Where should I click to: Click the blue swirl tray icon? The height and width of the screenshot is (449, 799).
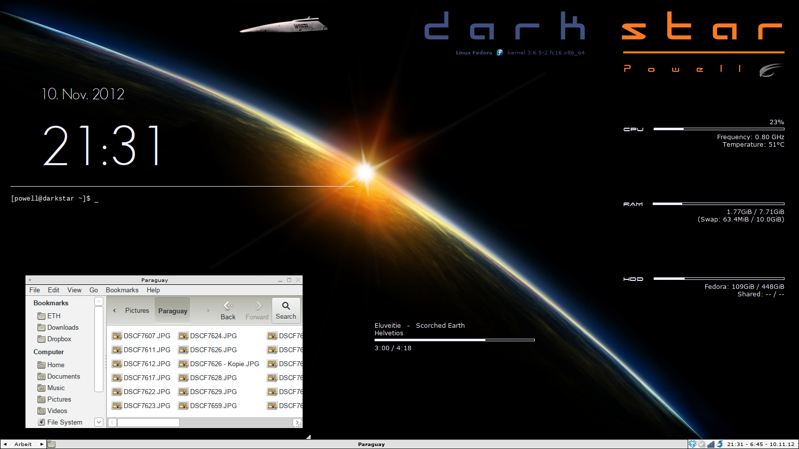point(720,444)
